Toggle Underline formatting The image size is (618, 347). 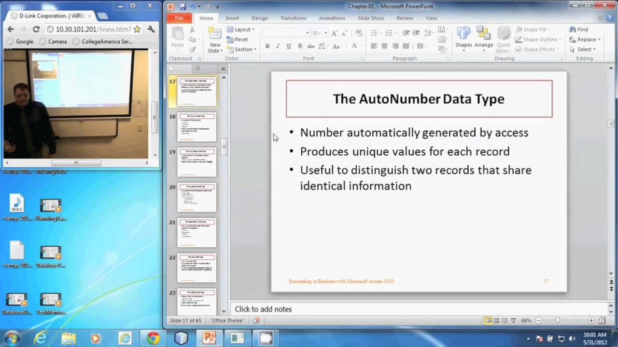point(289,46)
